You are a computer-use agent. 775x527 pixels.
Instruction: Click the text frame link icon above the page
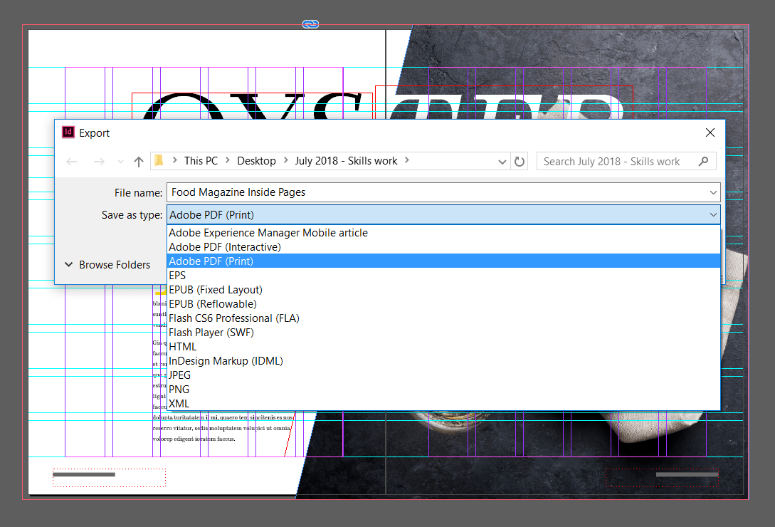[310, 24]
